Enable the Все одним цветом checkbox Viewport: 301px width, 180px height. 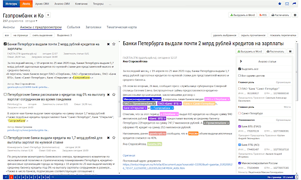[239, 75]
